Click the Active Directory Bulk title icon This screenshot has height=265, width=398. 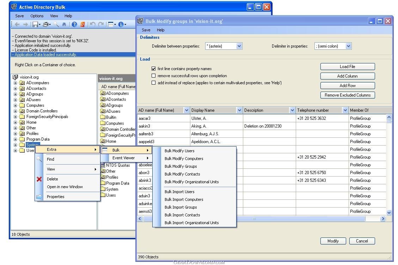click(14, 7)
